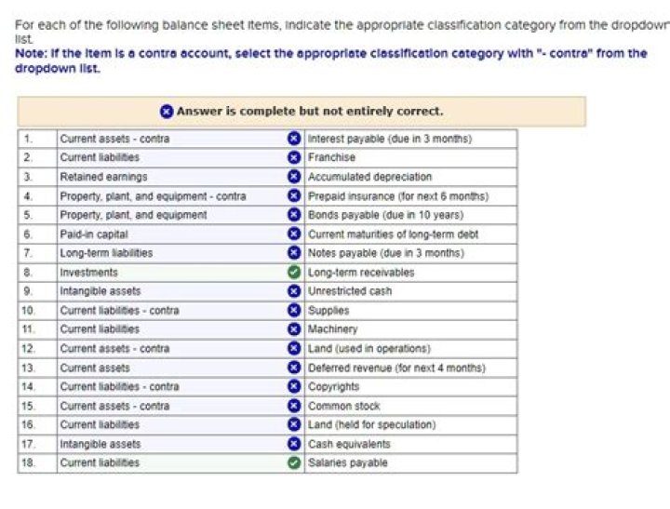670x509 pixels.
Task: Click the X icon beside Unrestricted cash
Action: [294, 291]
